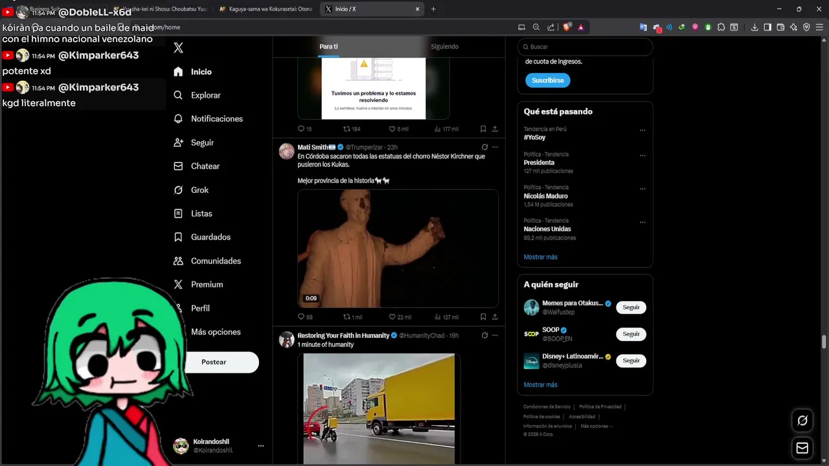Click the X logo in the sidebar
Image resolution: width=829 pixels, height=466 pixels.
179,48
